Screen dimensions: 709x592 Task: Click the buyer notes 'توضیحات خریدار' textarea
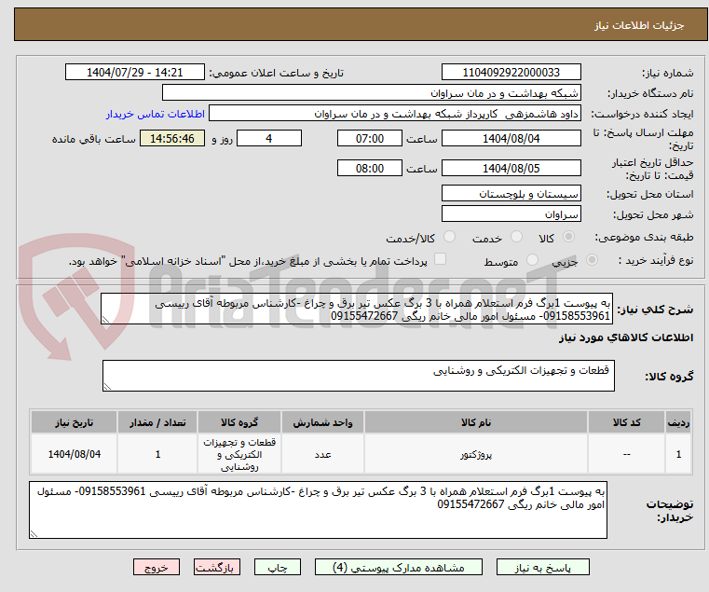[318, 510]
